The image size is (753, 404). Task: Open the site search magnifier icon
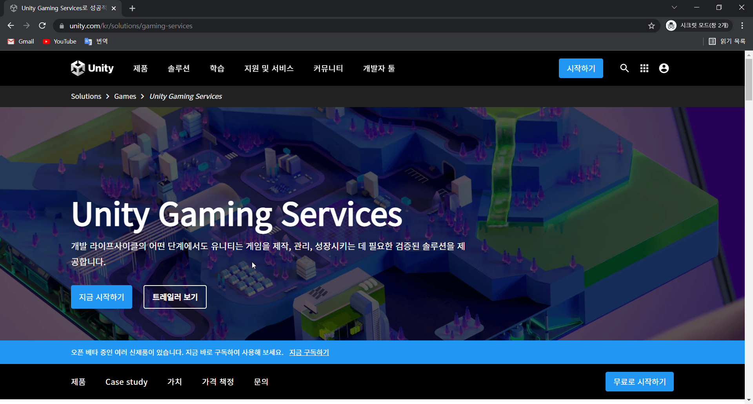(x=624, y=68)
